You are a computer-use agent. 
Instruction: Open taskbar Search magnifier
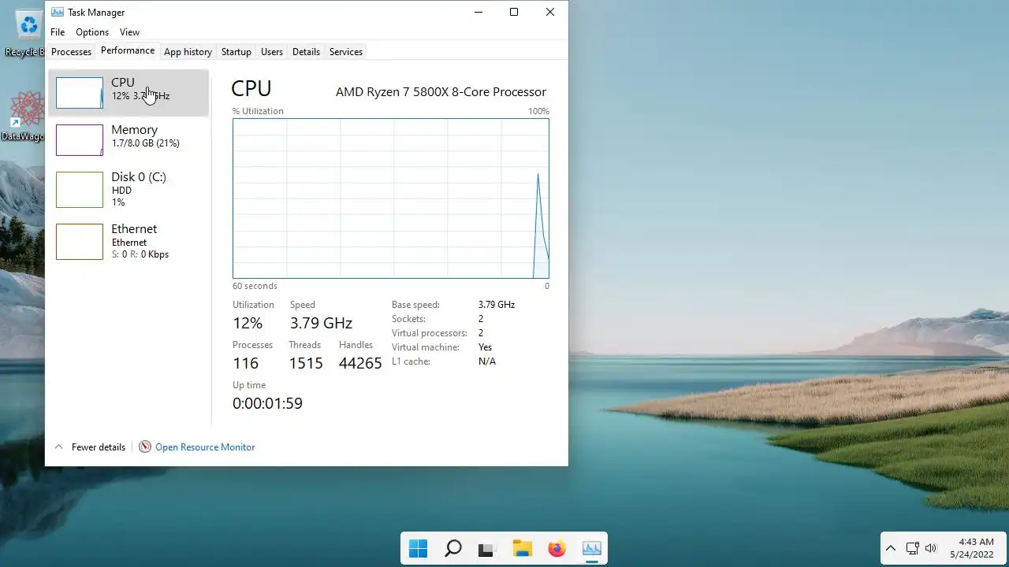453,548
